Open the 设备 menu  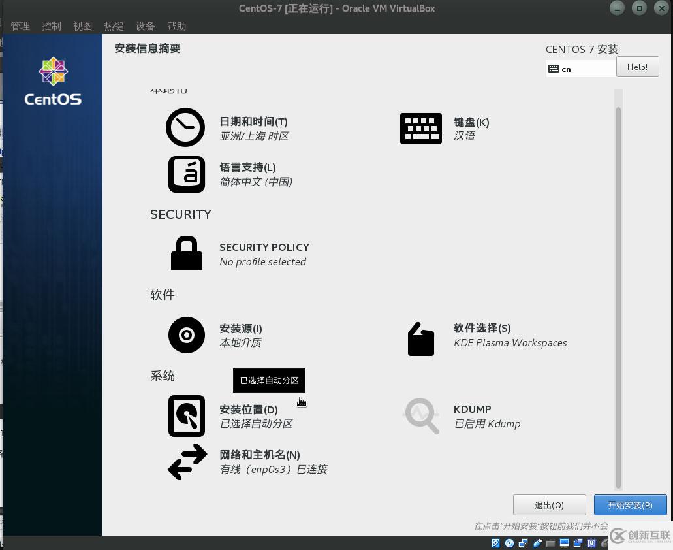pos(146,26)
